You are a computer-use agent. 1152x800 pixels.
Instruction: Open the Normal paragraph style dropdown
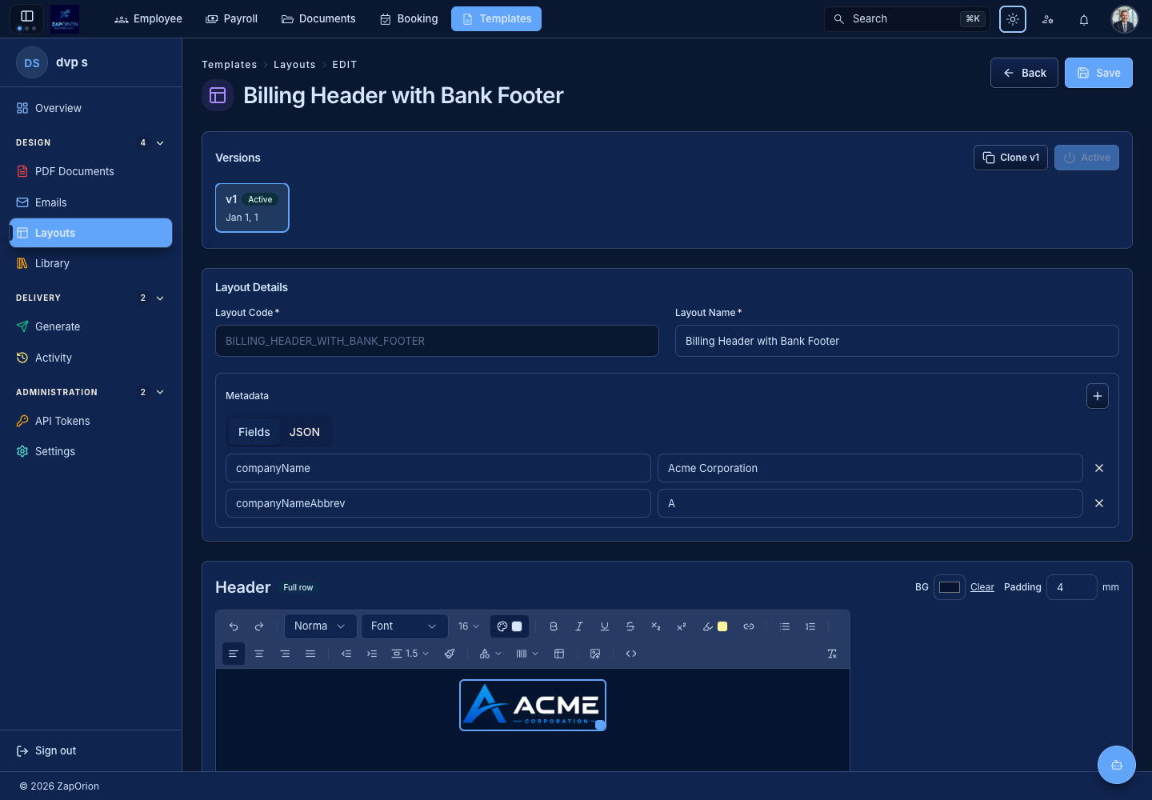[320, 626]
